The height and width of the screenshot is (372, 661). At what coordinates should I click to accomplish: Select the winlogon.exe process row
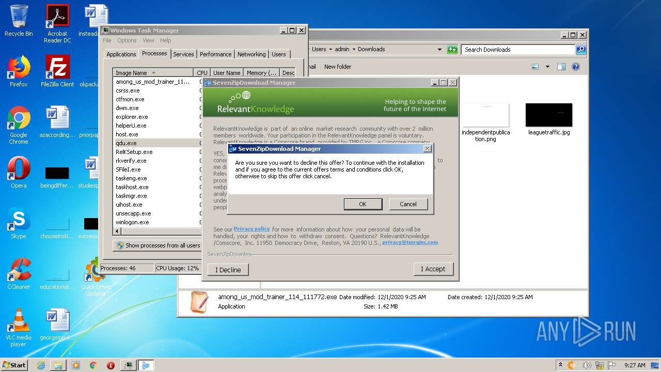[x=158, y=222]
